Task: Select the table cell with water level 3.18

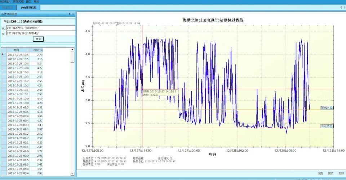Action: click(x=36, y=72)
